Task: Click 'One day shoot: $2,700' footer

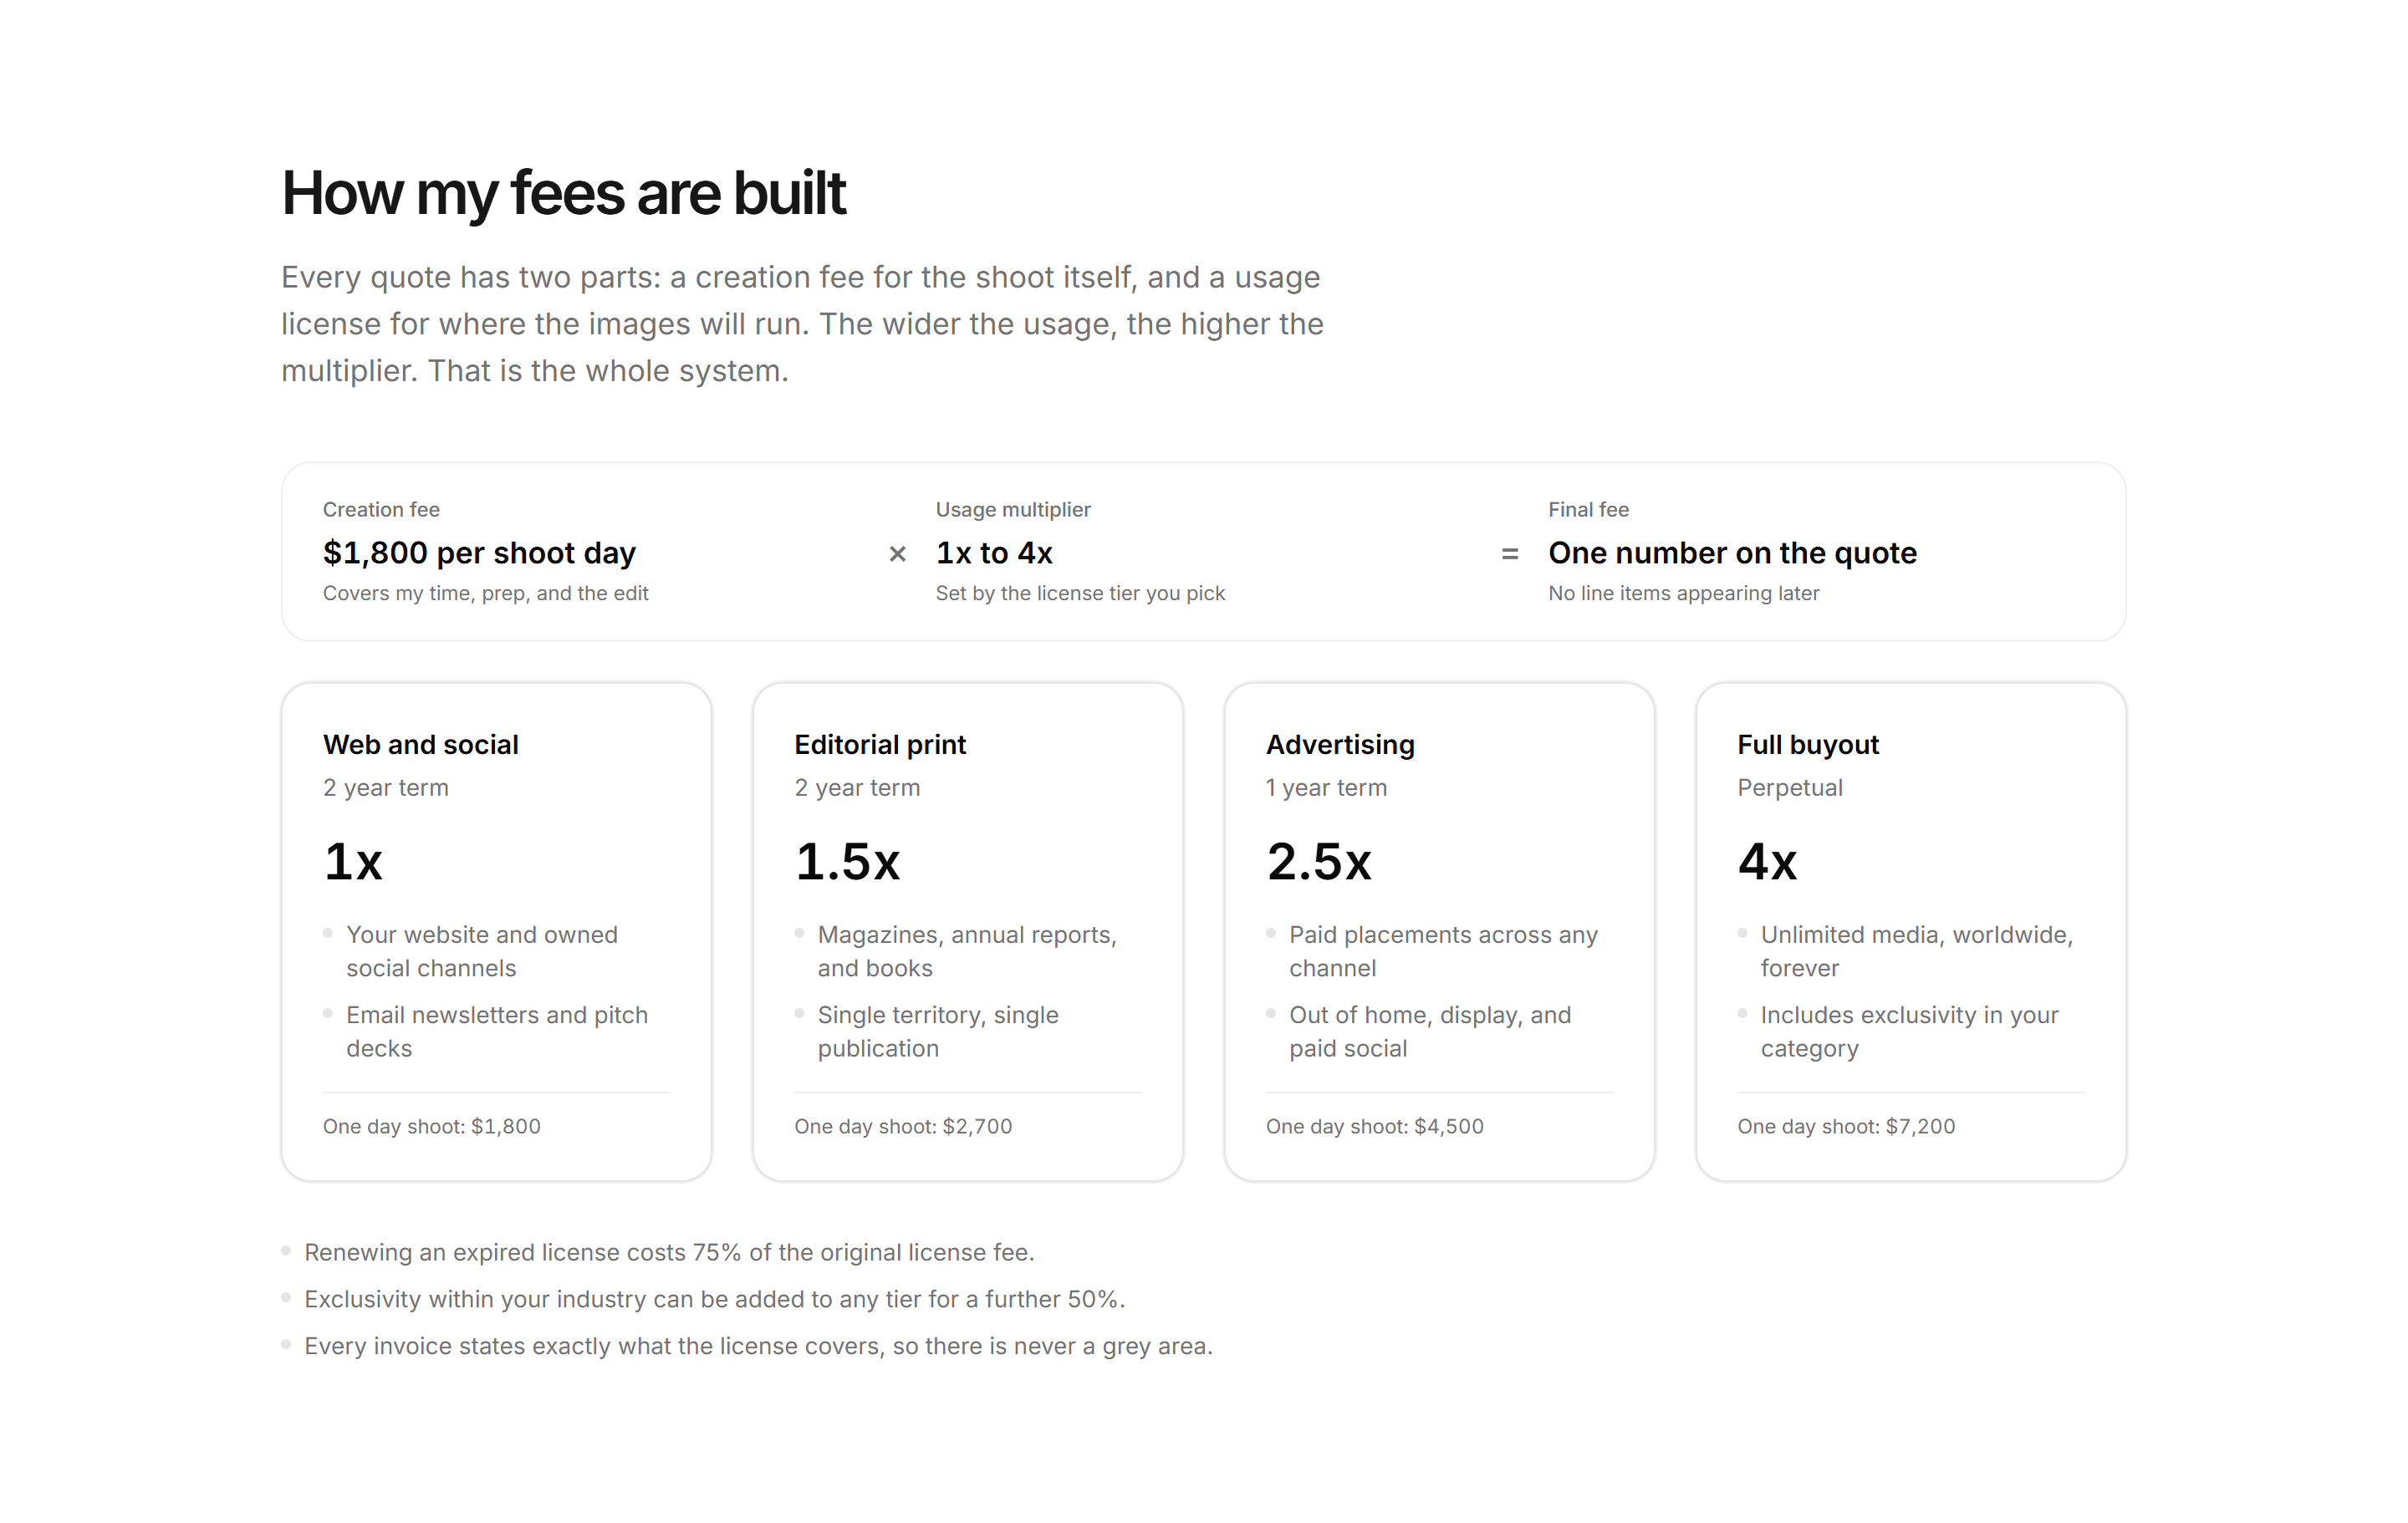Action: pyautogui.click(x=903, y=1126)
